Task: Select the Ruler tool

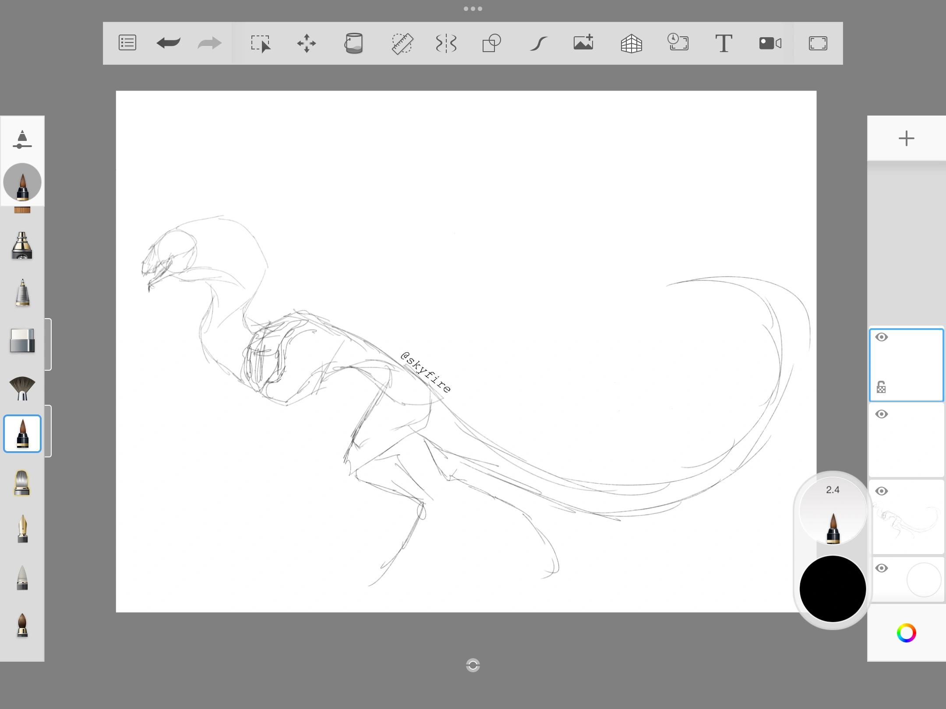Action: 402,43
